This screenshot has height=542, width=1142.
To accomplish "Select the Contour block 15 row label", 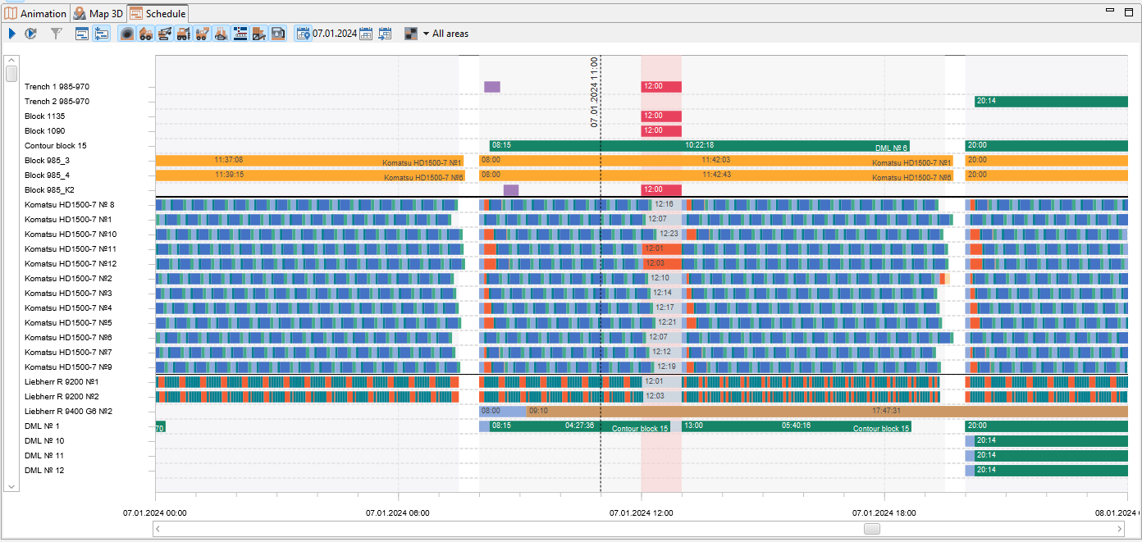I will tap(55, 146).
